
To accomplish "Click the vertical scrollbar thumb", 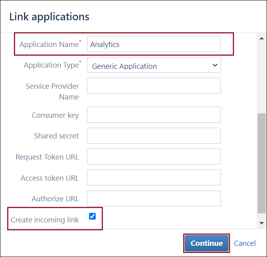I will click(x=261, y=163).
